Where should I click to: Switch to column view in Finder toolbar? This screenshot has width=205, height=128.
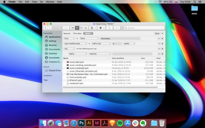click(x=81, y=28)
